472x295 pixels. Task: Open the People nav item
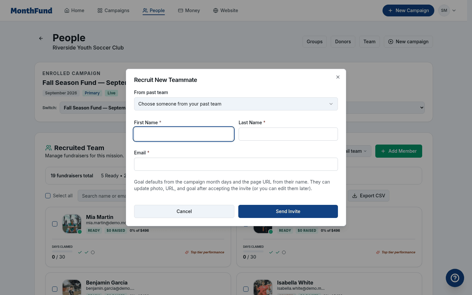pos(154,10)
